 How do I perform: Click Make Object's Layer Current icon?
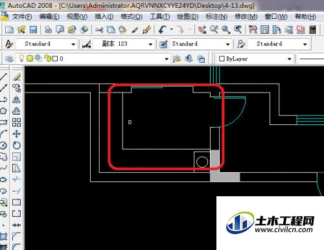pyautogui.click(x=177, y=58)
